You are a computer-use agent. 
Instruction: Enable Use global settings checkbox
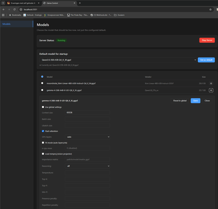(43, 107)
